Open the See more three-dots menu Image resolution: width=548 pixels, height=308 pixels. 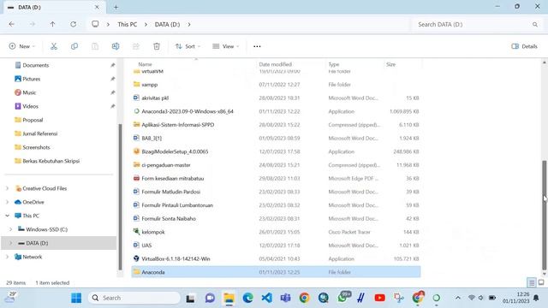click(x=257, y=46)
